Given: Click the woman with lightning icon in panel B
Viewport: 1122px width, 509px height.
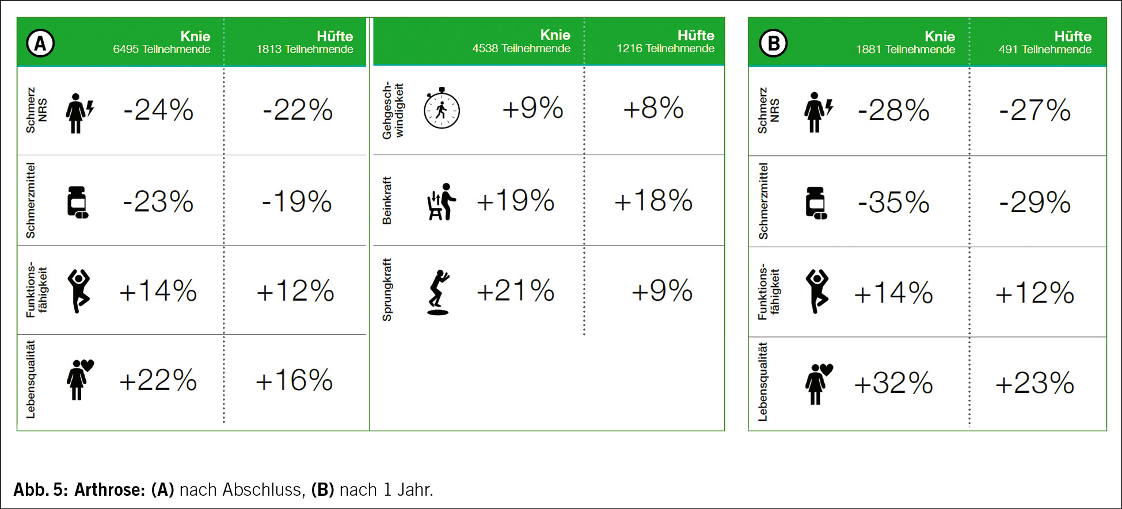Looking at the screenshot, I should click(x=819, y=112).
